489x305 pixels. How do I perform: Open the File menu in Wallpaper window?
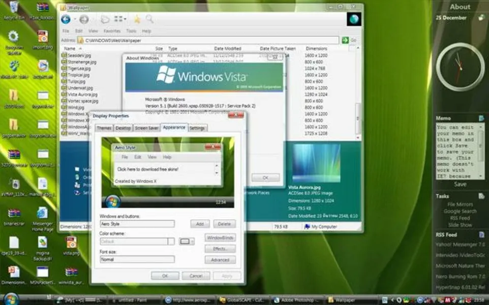[66, 31]
